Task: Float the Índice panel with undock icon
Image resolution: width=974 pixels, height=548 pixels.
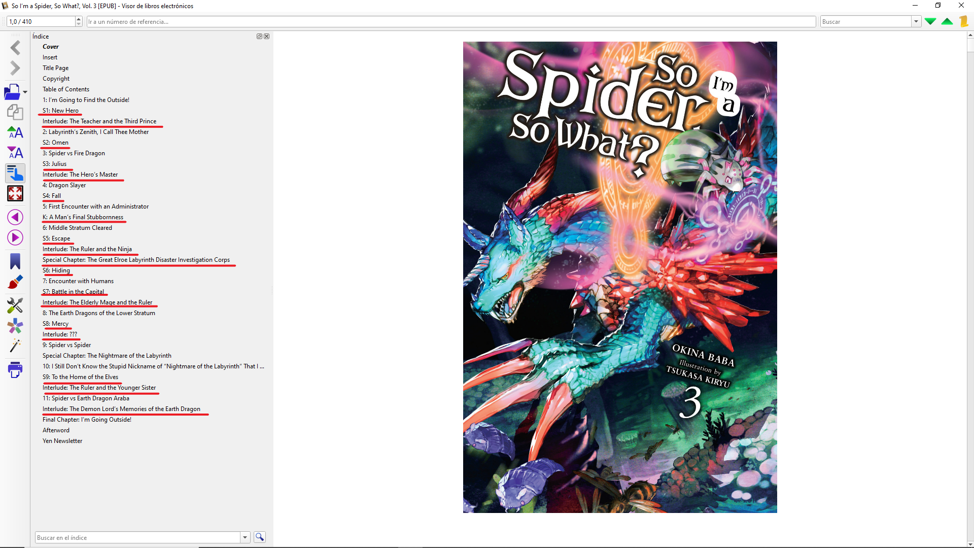Action: (259, 37)
